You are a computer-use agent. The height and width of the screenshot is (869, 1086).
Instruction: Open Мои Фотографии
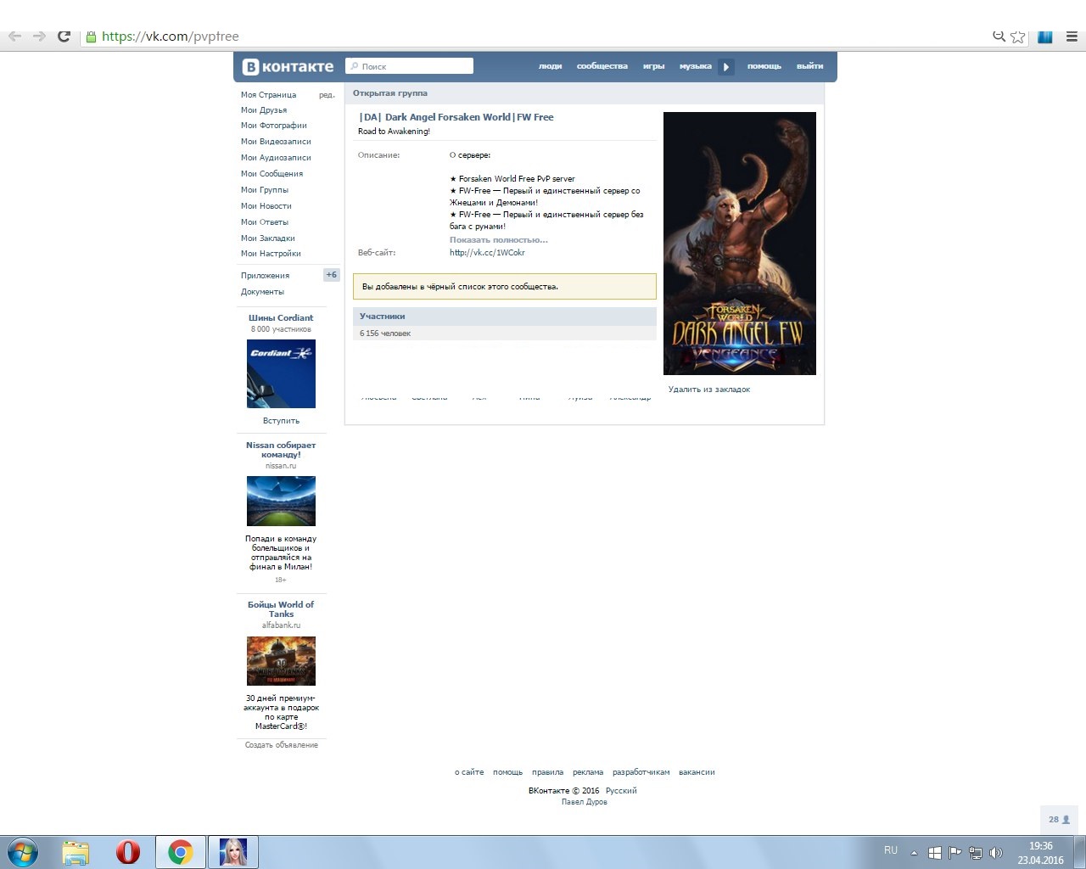coord(273,126)
